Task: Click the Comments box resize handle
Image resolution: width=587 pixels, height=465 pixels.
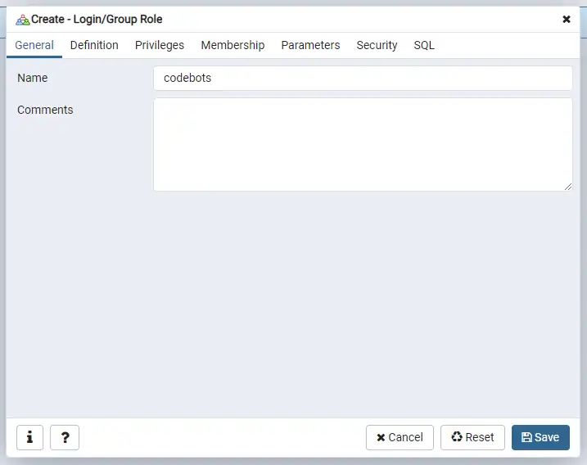Action: [568, 187]
